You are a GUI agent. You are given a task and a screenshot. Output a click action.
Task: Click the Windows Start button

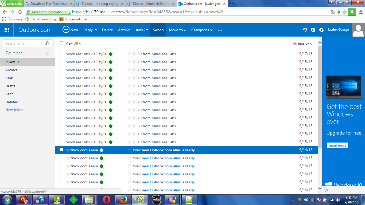click(x=7, y=200)
